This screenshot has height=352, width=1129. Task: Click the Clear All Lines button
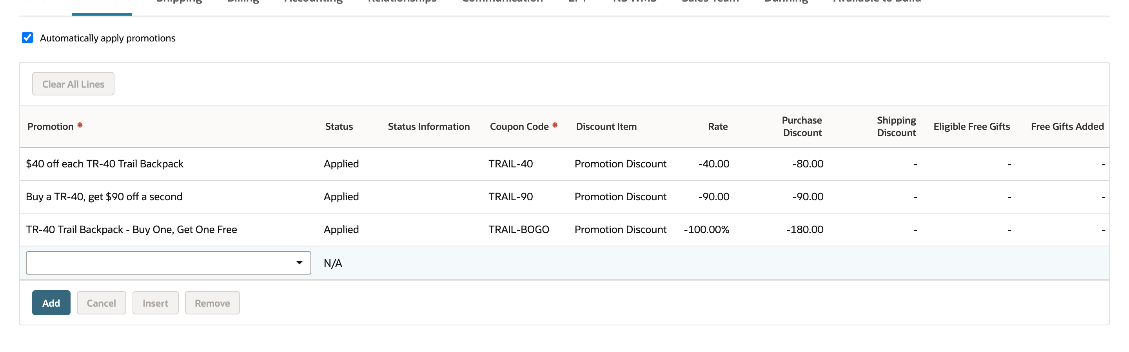(73, 84)
